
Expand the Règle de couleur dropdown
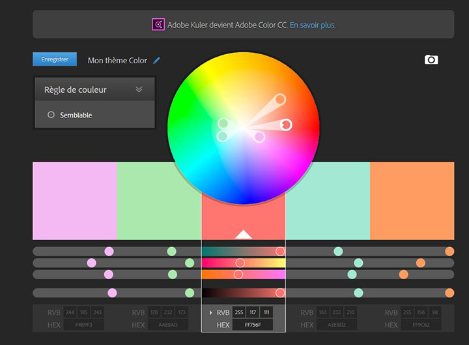pyautogui.click(x=95, y=89)
